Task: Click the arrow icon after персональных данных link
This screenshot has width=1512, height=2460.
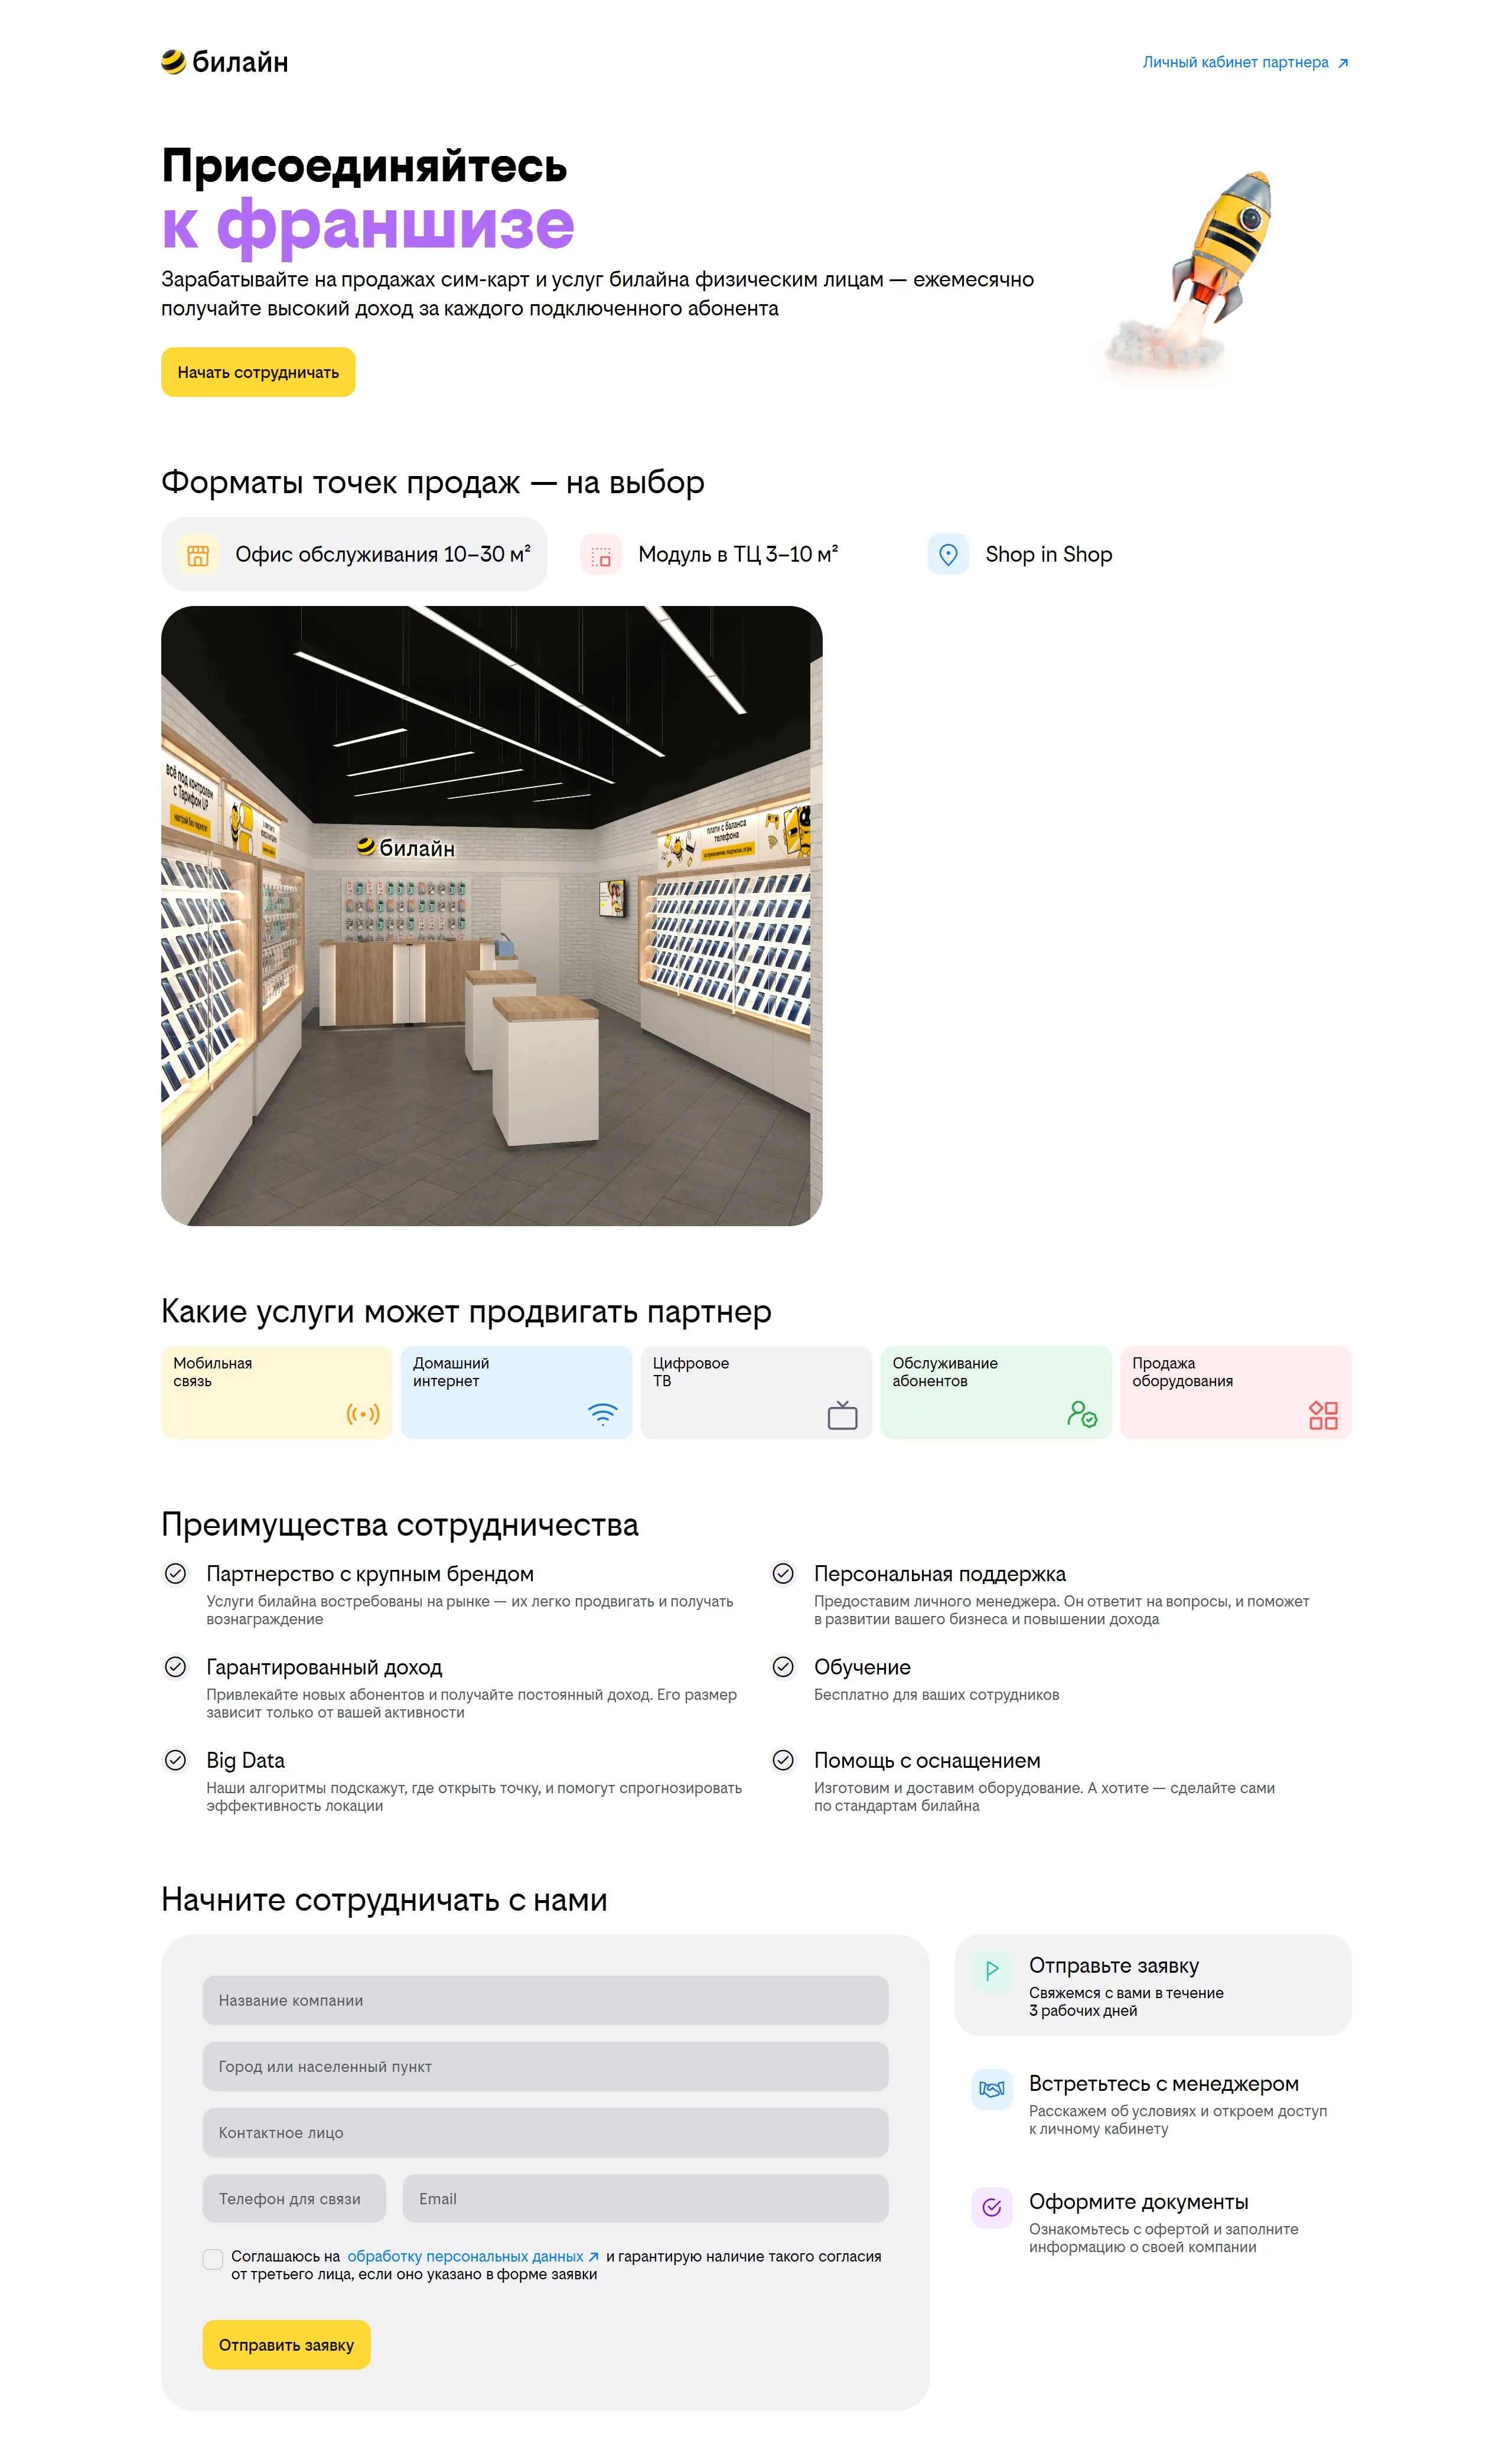Action: pos(593,2258)
